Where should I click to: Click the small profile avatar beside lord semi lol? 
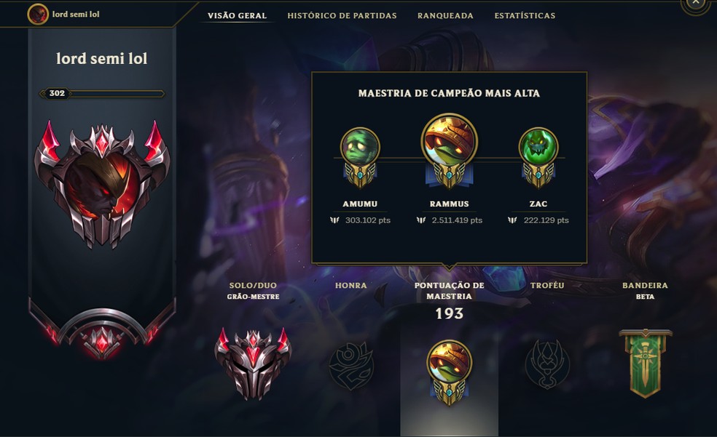(x=38, y=14)
